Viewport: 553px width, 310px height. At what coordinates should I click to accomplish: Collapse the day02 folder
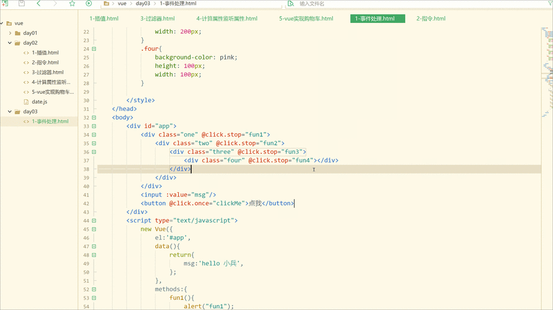pyautogui.click(x=10, y=43)
